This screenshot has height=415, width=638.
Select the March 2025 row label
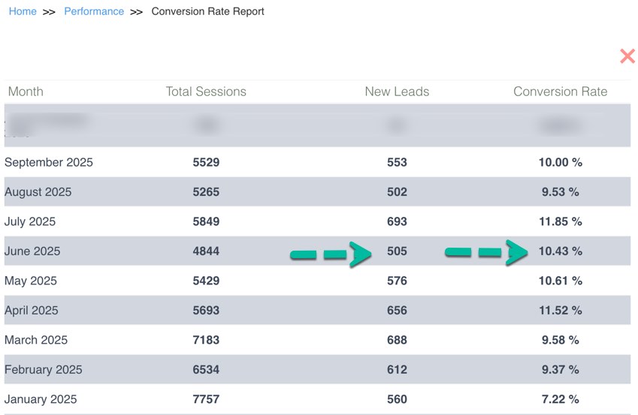pos(36,340)
